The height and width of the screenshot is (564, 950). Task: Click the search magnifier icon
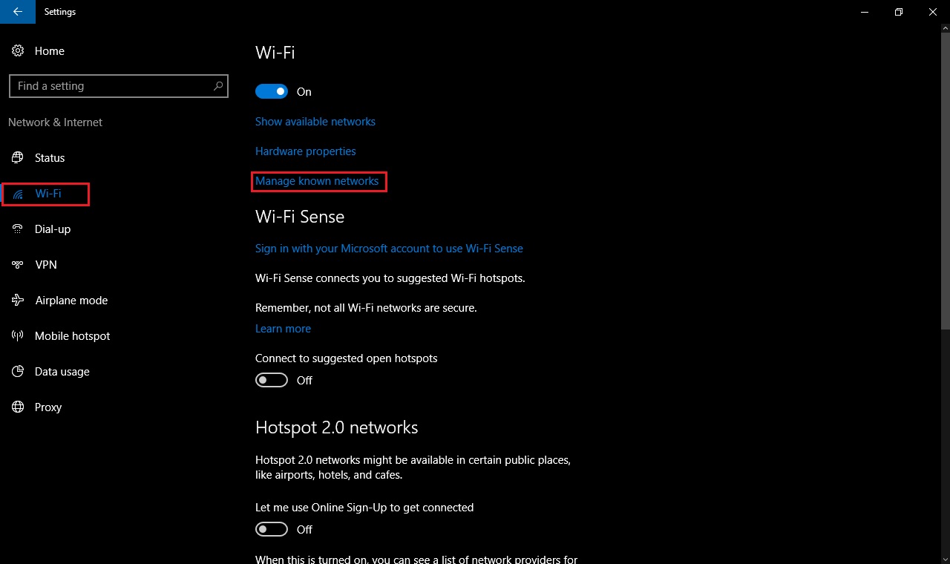coord(218,86)
